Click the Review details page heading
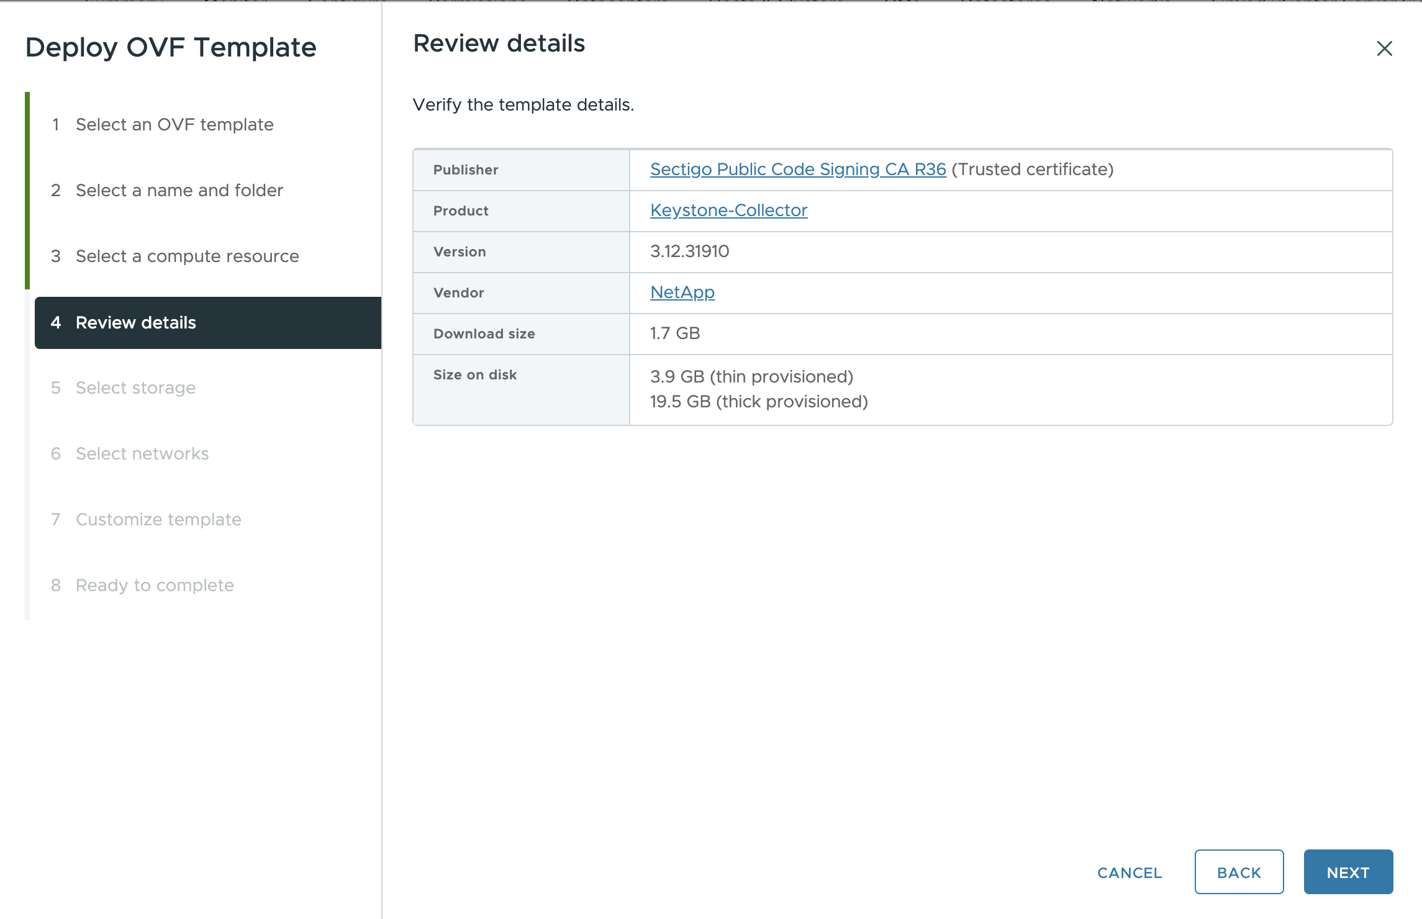1422x919 pixels. pos(499,43)
